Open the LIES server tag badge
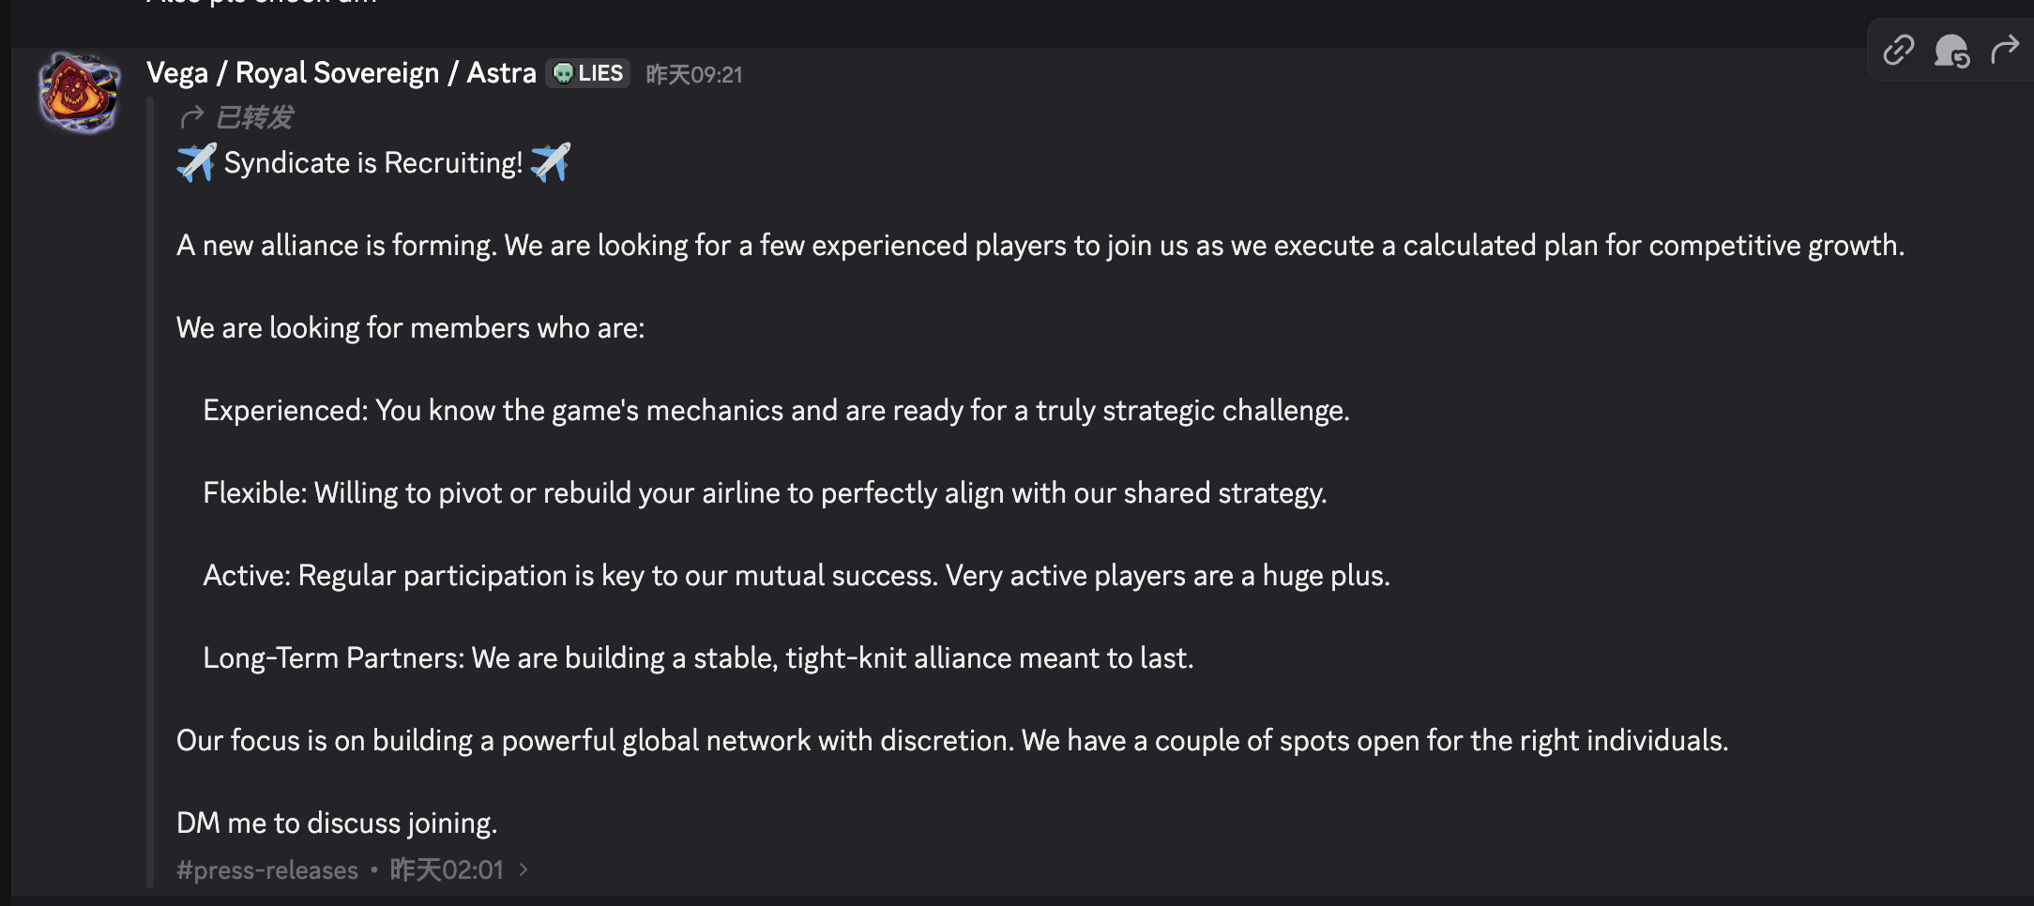Image resolution: width=2034 pixels, height=906 pixels. click(x=587, y=73)
